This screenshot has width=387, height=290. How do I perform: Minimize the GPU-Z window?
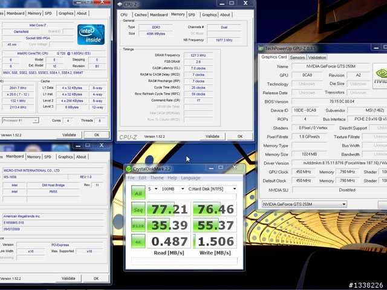(x=376, y=48)
